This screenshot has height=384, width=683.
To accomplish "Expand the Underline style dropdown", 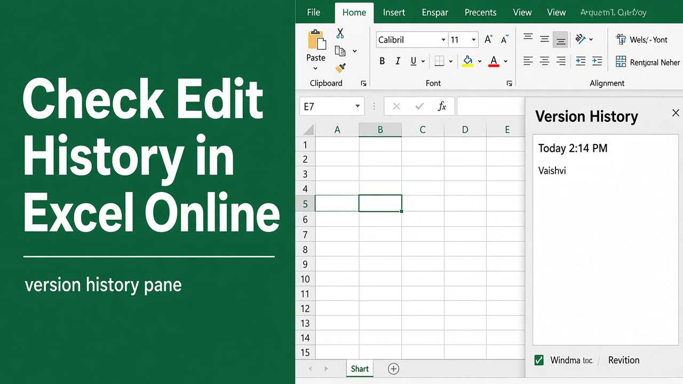I will tap(423, 62).
